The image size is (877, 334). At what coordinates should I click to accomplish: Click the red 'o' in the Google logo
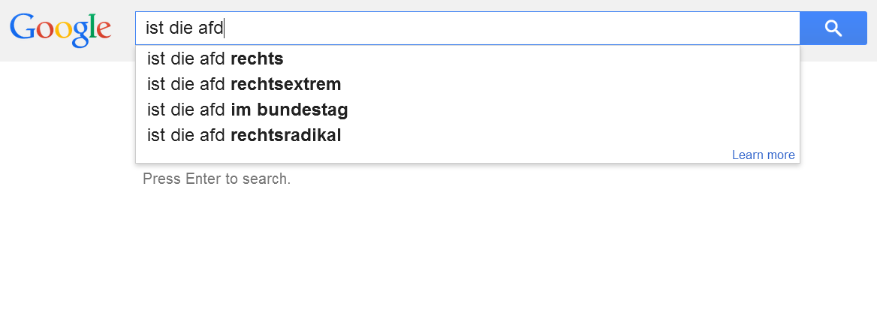(44, 30)
